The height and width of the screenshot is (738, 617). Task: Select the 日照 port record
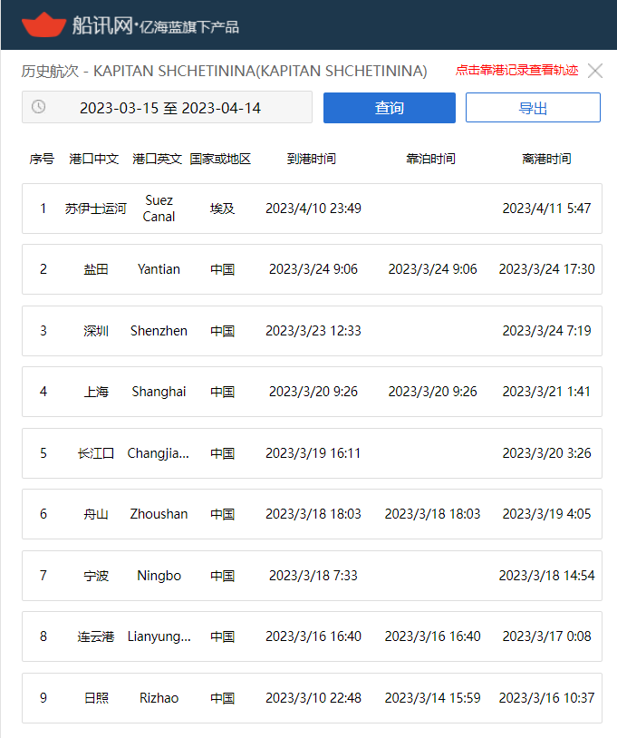click(x=312, y=698)
